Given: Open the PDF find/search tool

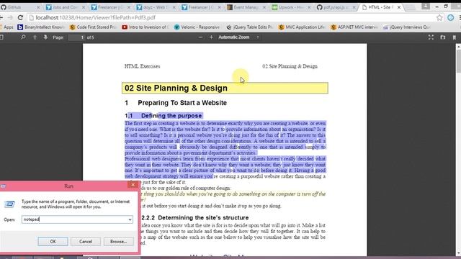Looking at the screenshot, I should coord(22,37).
